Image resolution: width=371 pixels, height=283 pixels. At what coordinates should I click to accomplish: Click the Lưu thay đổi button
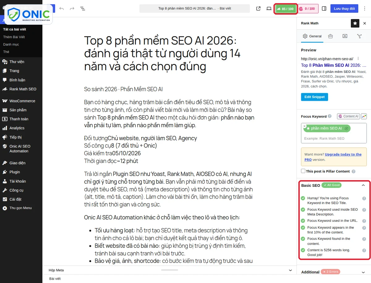(344, 9)
